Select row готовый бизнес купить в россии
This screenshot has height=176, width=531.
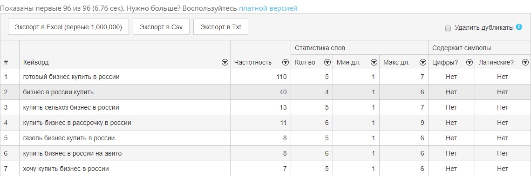[x=265, y=77]
